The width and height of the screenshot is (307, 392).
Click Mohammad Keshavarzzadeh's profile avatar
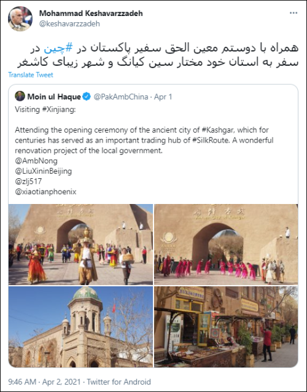[x=20, y=19]
